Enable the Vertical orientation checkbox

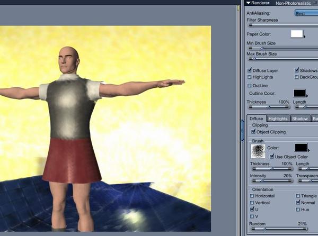[252, 203]
